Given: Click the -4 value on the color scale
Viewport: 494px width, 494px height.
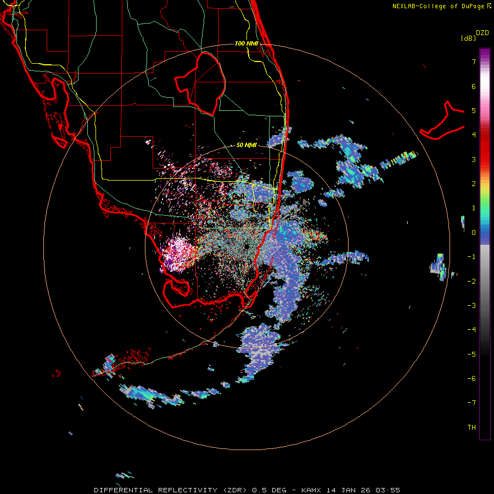Looking at the screenshot, I should click(471, 329).
